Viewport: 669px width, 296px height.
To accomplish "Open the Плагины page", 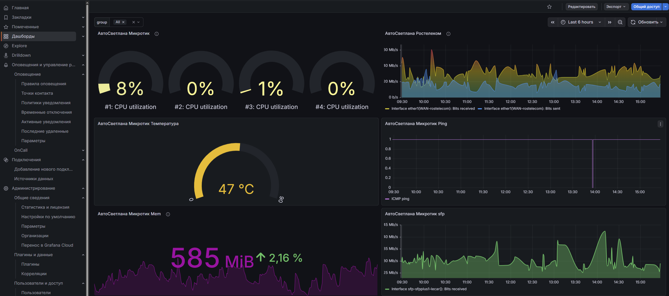I will [x=30, y=264].
